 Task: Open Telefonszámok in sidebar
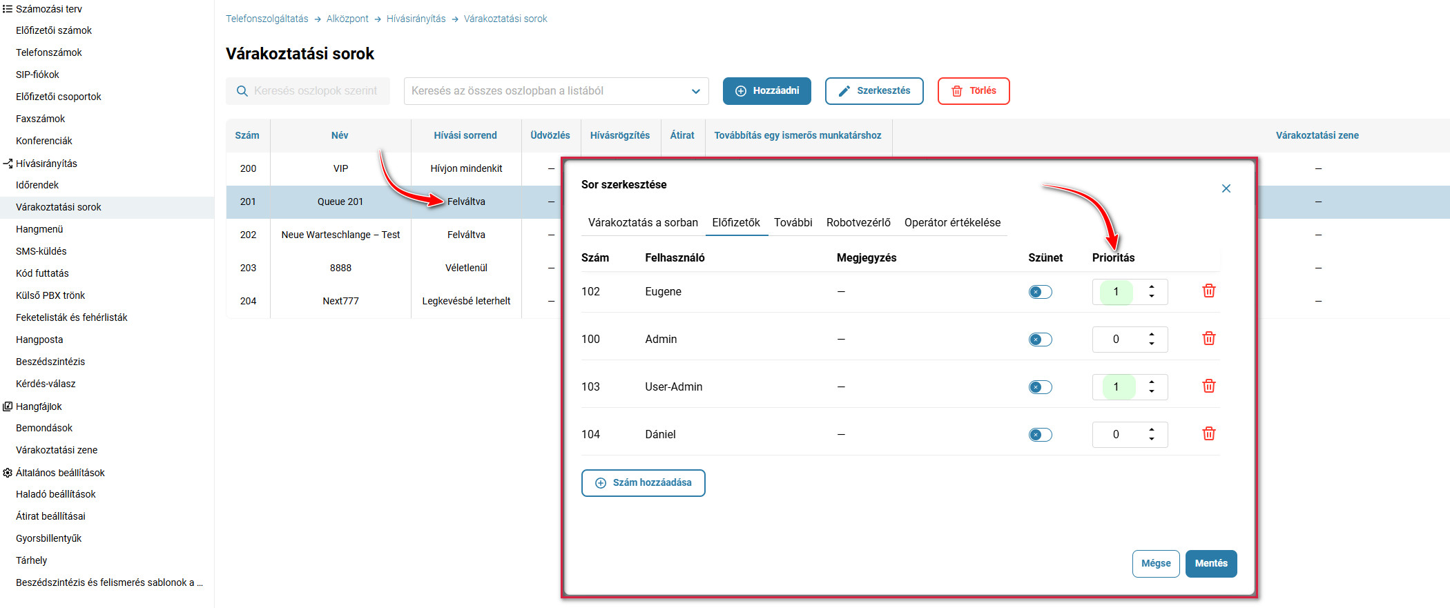pos(49,52)
